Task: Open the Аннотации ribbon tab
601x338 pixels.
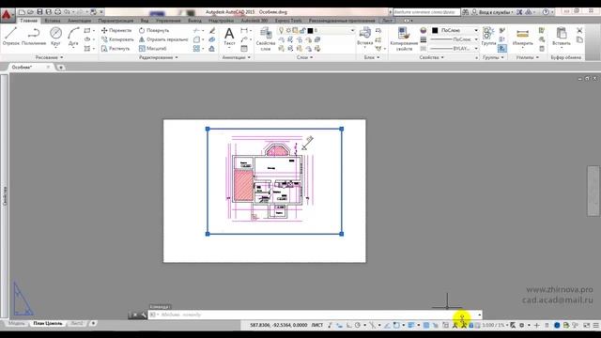Action: pyautogui.click(x=79, y=21)
